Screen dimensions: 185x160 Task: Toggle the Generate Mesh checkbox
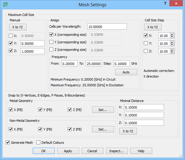tap(8, 143)
